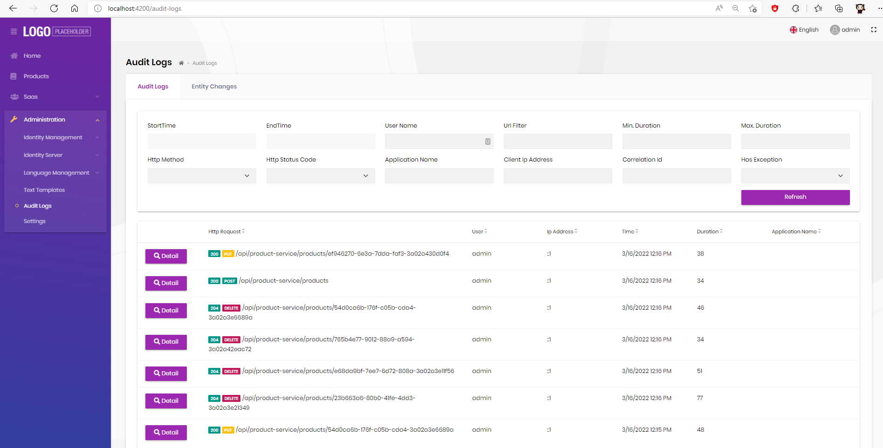Image resolution: width=883 pixels, height=448 pixels.
Task: Sort the table by Duration column
Action: pyautogui.click(x=709, y=231)
